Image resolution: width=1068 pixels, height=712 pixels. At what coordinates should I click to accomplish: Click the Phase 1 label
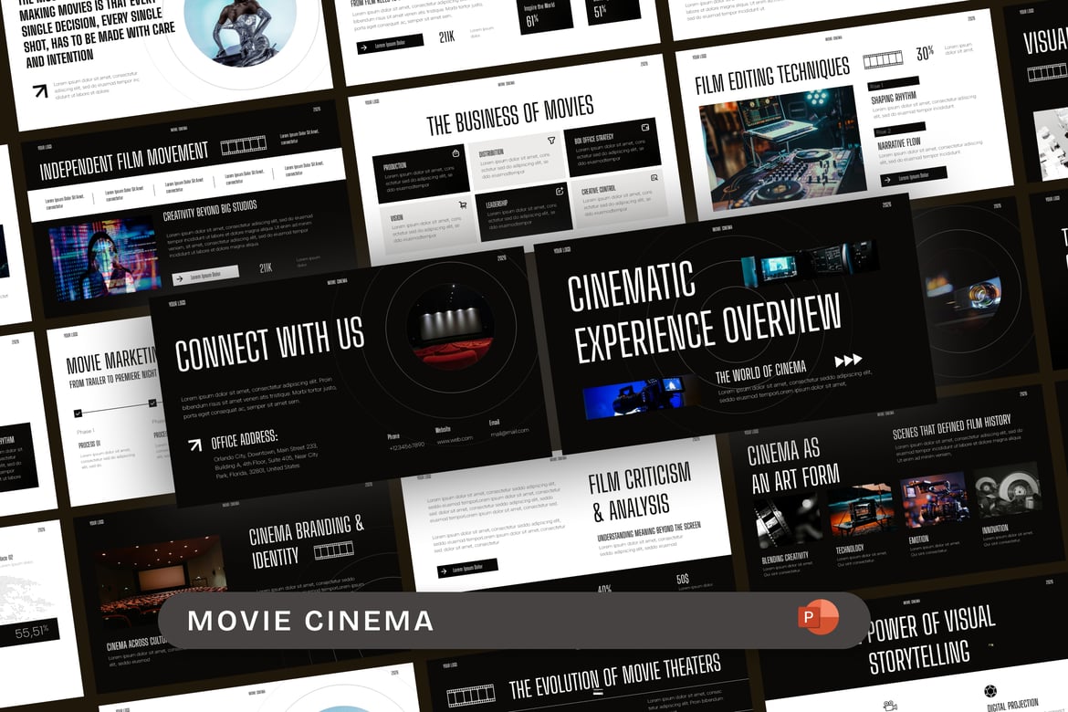[86, 431]
